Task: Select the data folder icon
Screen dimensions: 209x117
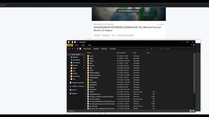Action: point(88,63)
